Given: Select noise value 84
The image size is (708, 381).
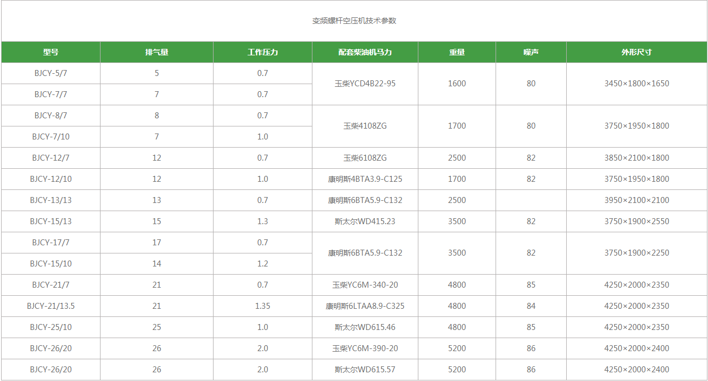Looking at the screenshot, I should pyautogui.click(x=531, y=306).
